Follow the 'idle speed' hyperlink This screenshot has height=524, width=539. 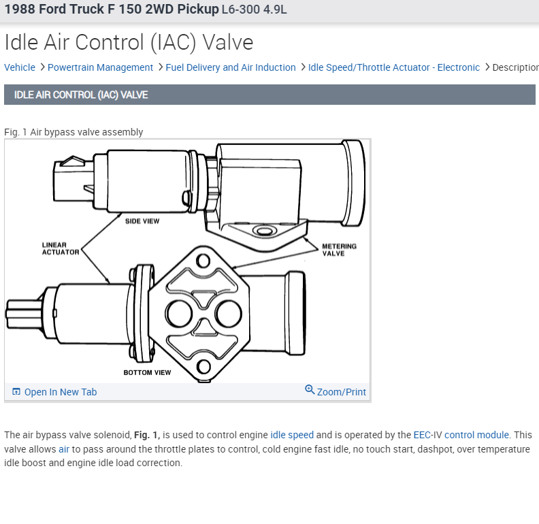pyautogui.click(x=292, y=435)
